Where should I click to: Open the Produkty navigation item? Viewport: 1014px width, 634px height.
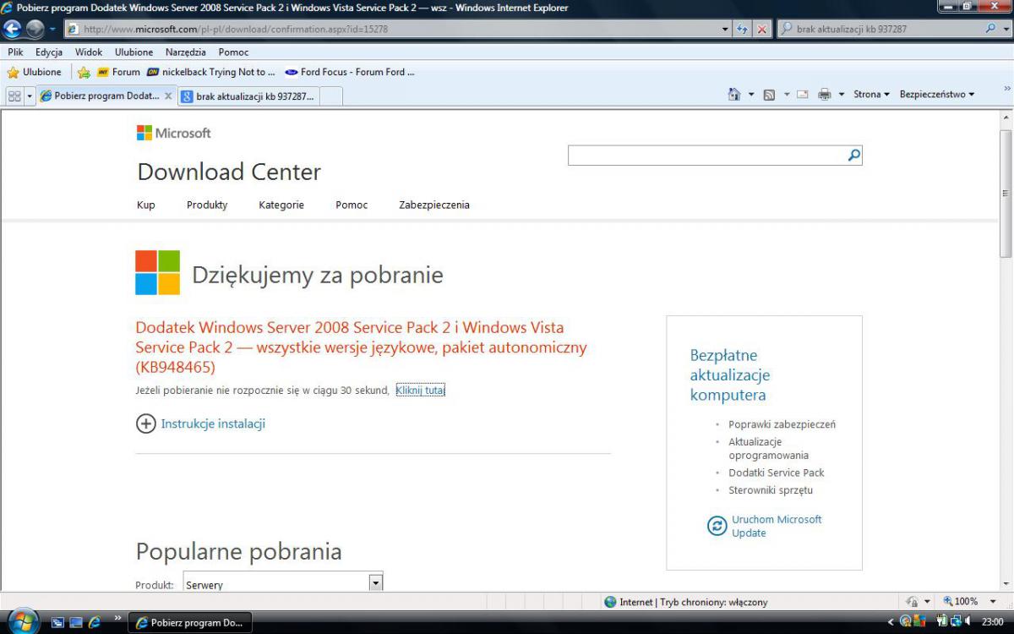(x=207, y=205)
